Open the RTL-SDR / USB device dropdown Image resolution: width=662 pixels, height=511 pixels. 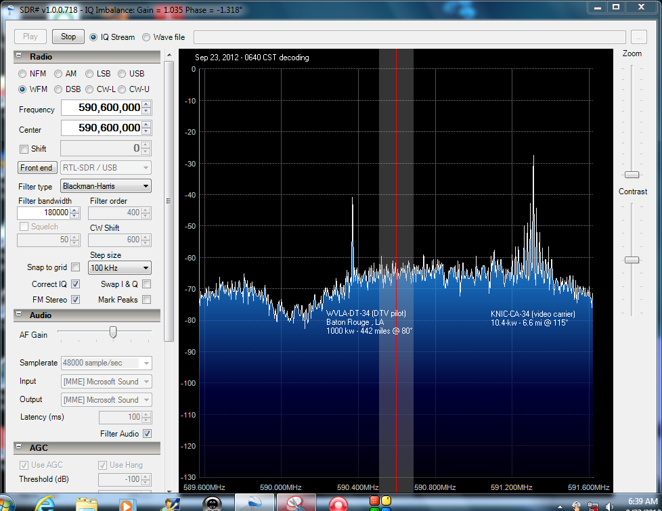[x=106, y=168]
